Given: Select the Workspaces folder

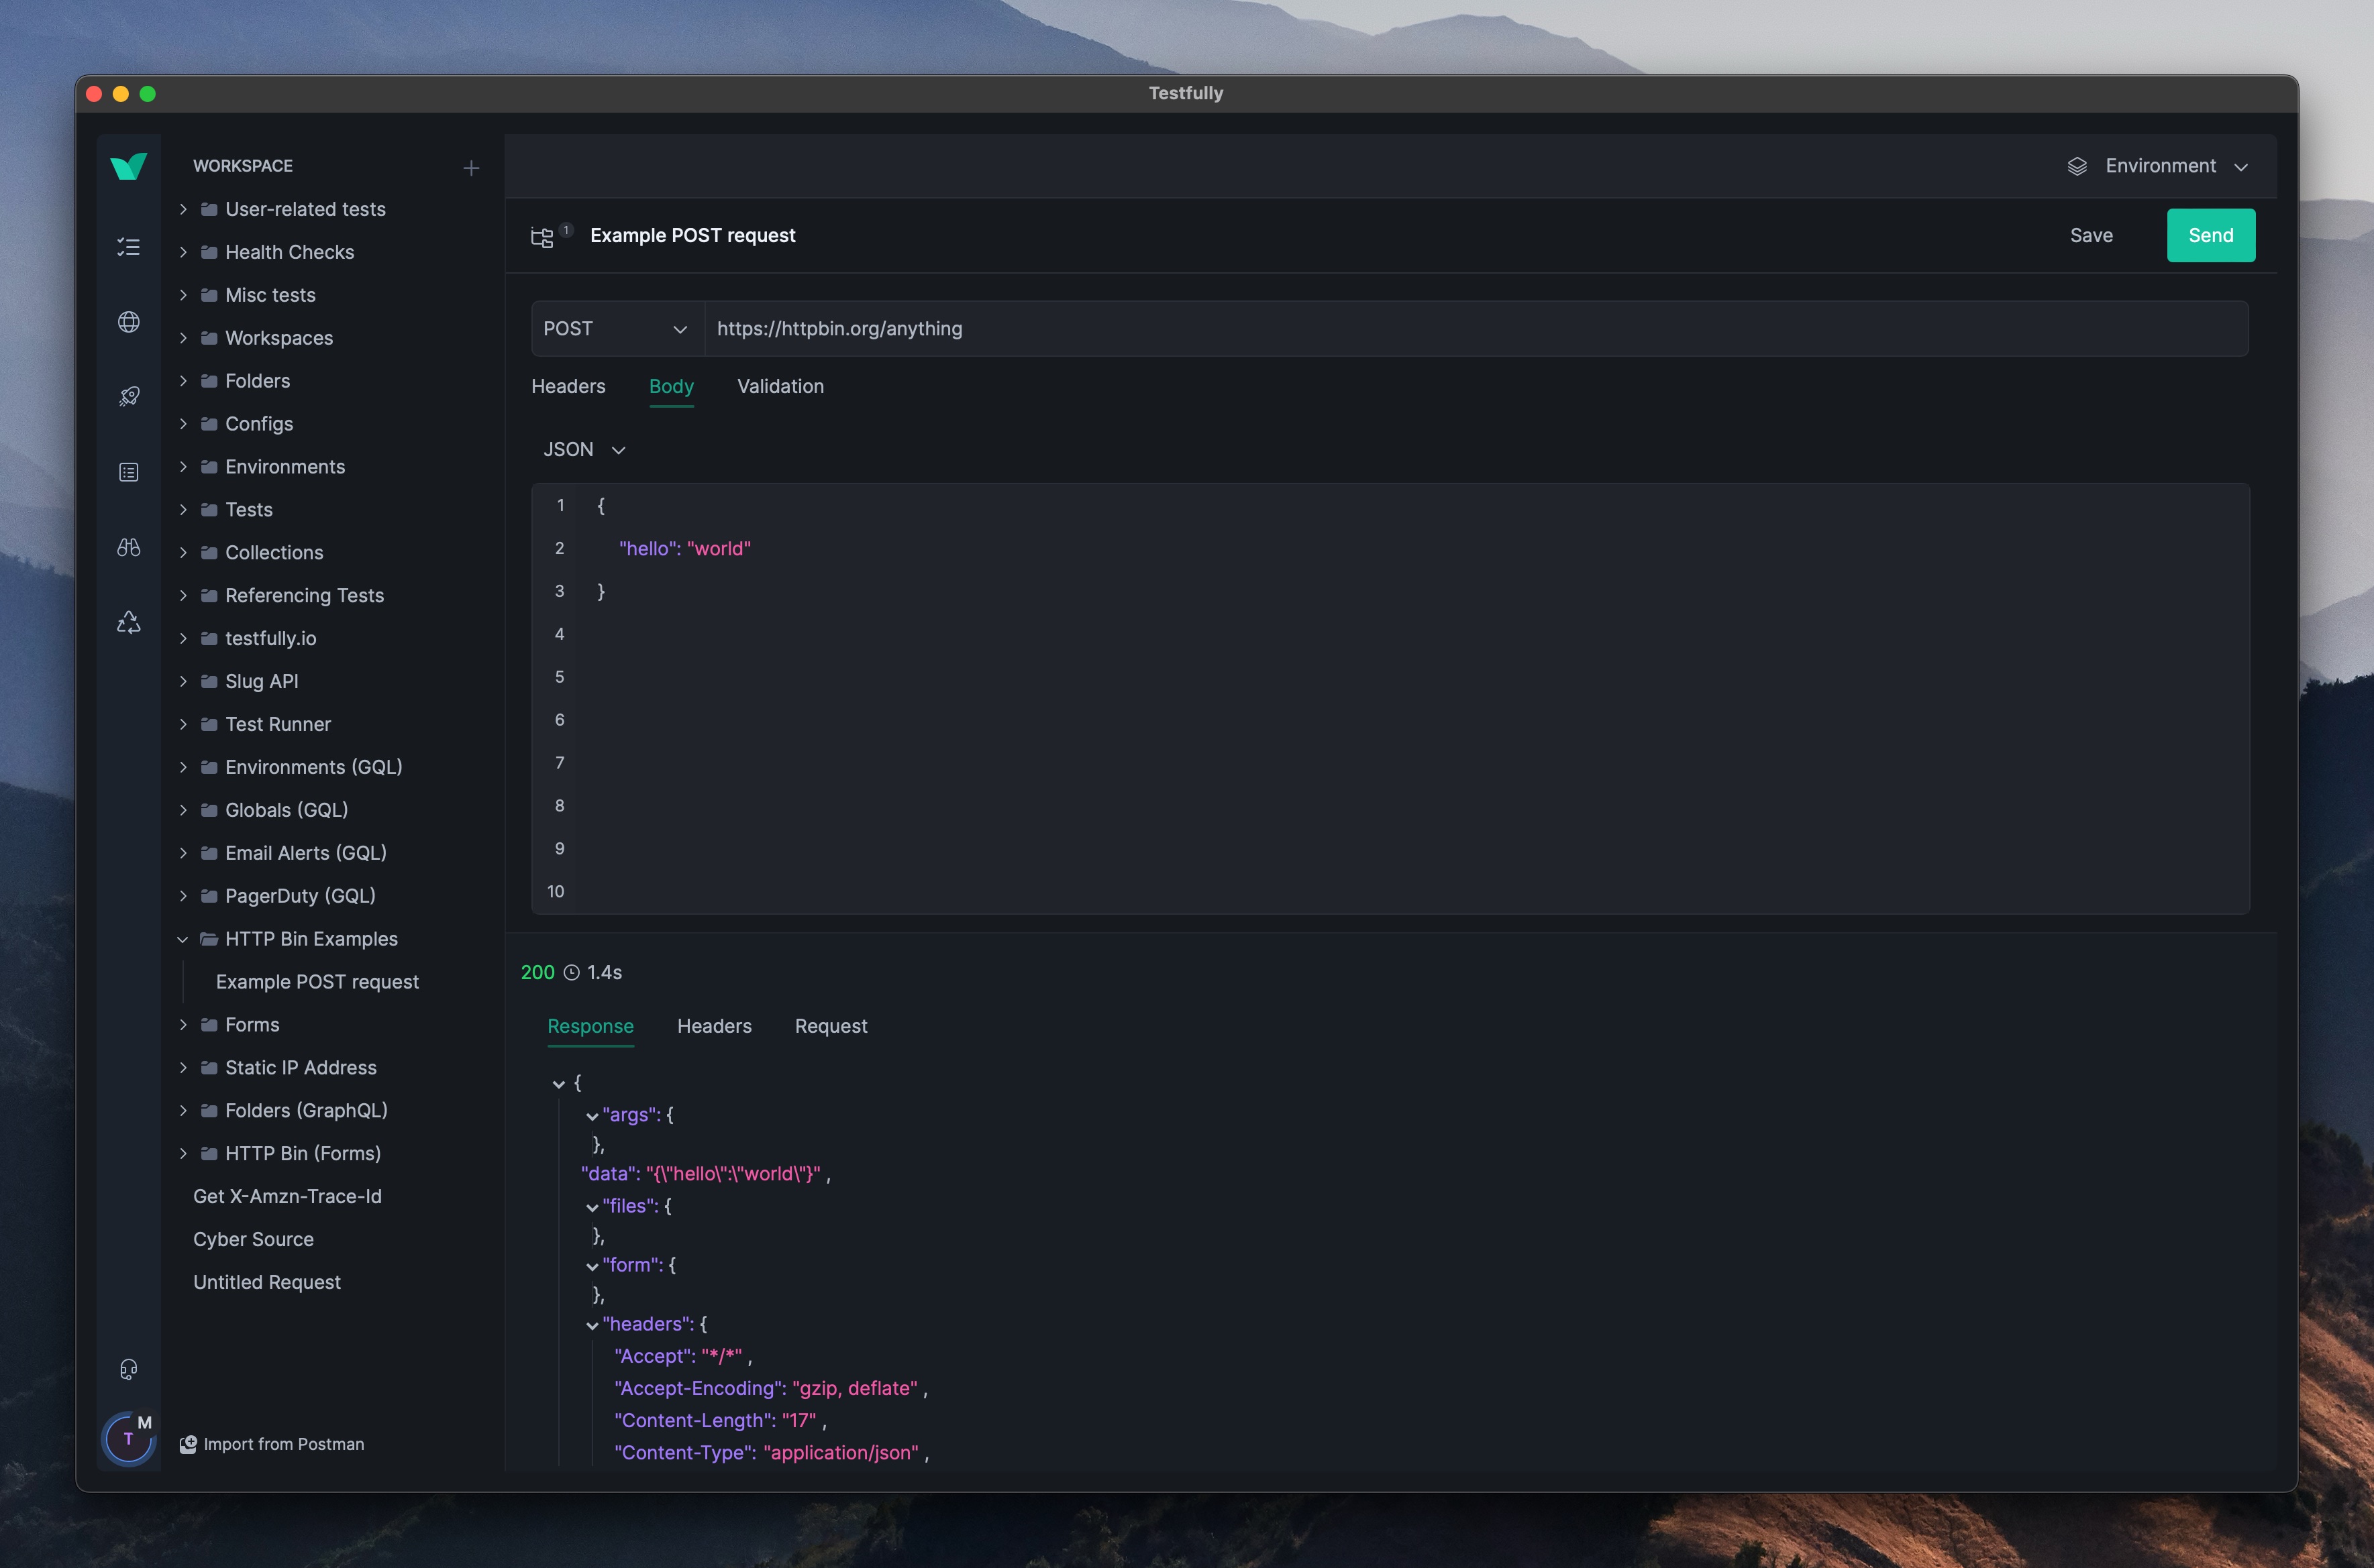Looking at the screenshot, I should click(279, 338).
